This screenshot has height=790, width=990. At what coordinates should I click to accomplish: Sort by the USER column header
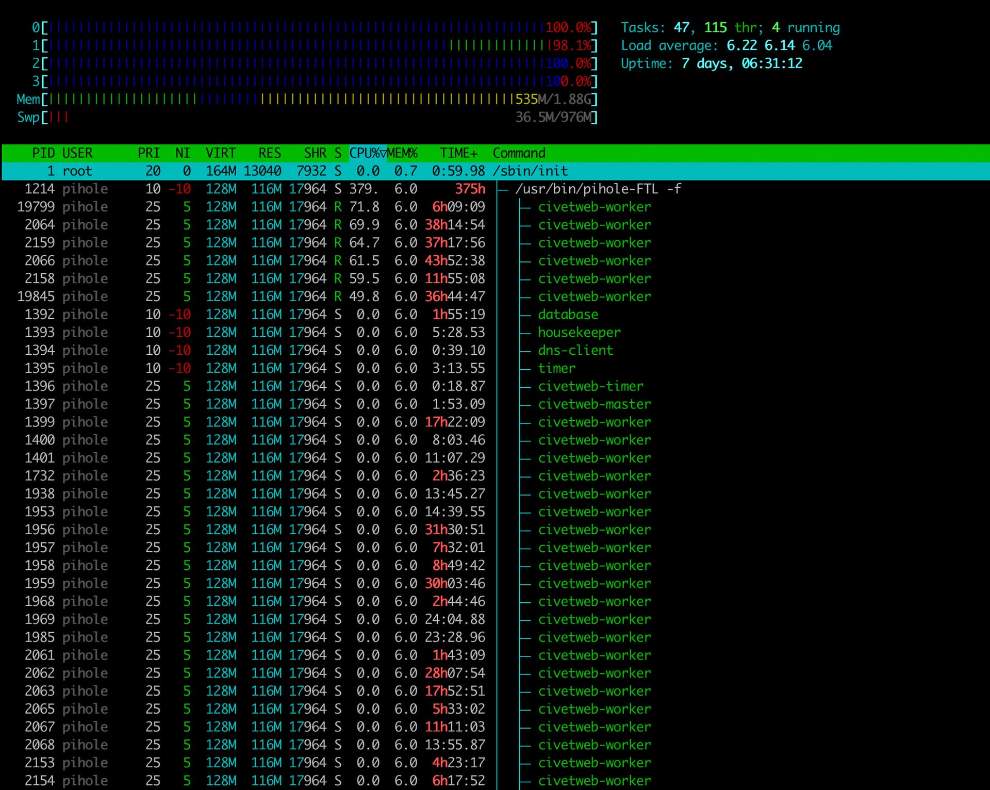tap(77, 153)
